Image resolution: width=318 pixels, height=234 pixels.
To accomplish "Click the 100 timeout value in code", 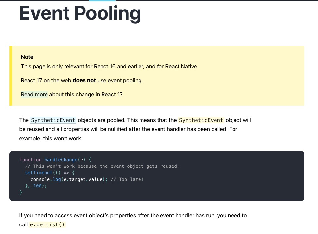I will click(37, 186).
